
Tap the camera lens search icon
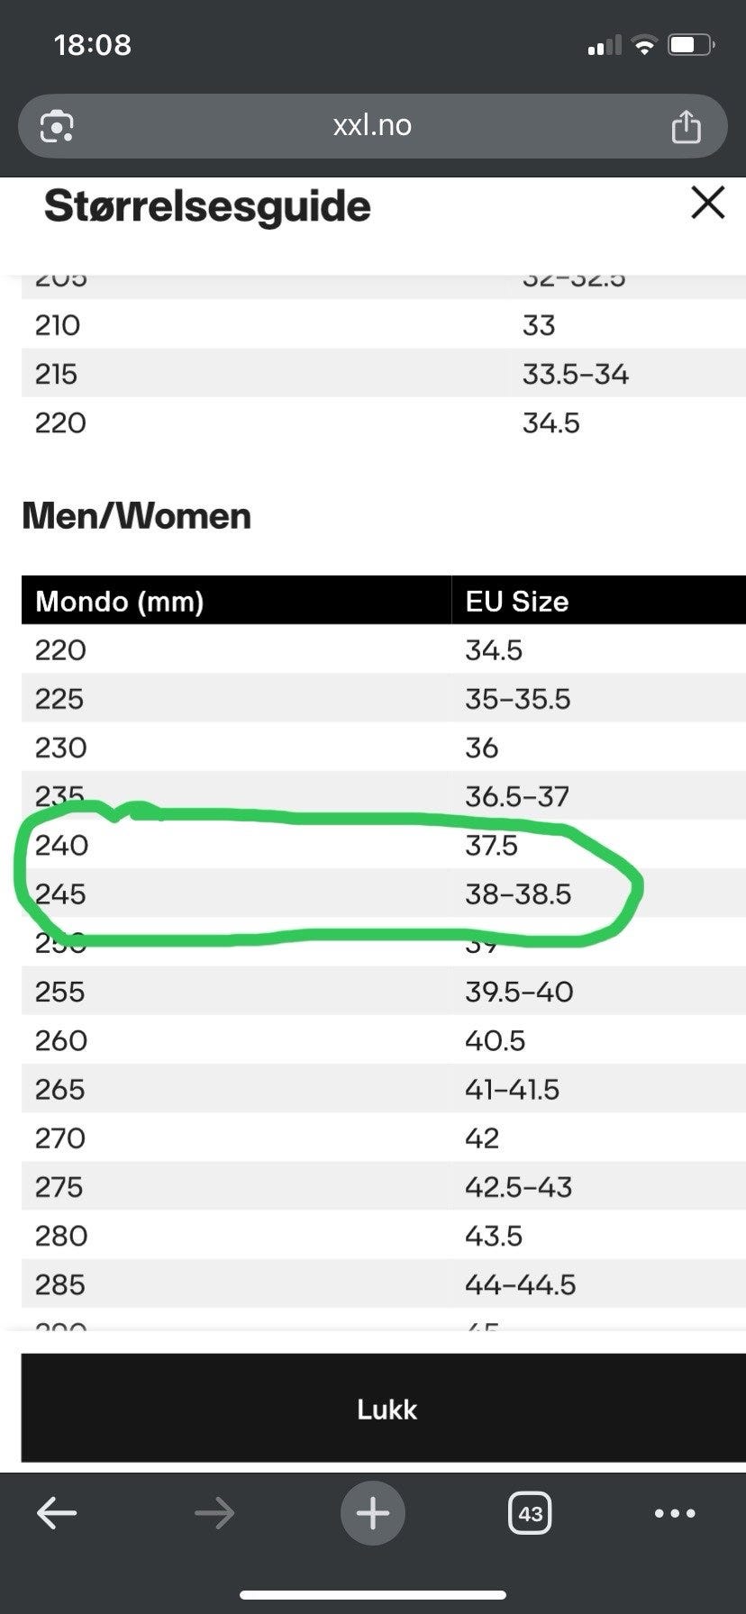57,127
